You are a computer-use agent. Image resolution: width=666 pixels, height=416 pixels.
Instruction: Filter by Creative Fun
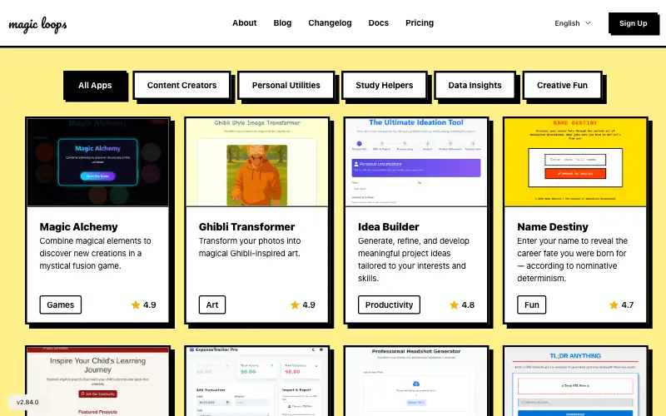point(562,86)
